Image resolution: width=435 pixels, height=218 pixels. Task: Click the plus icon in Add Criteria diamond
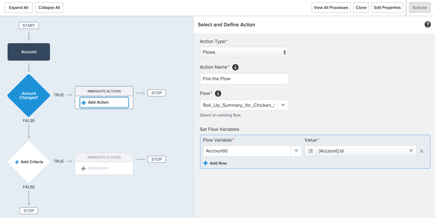point(17,162)
